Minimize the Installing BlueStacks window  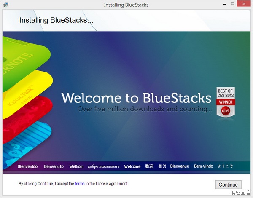[224, 4]
